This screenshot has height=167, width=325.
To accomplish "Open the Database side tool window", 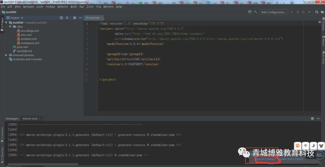I will (323, 24).
